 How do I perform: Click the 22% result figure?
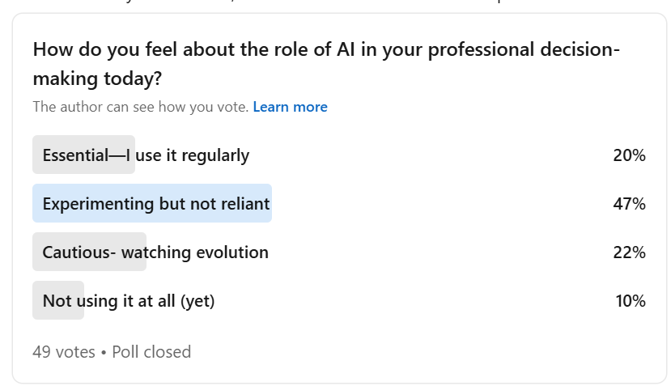click(x=629, y=252)
